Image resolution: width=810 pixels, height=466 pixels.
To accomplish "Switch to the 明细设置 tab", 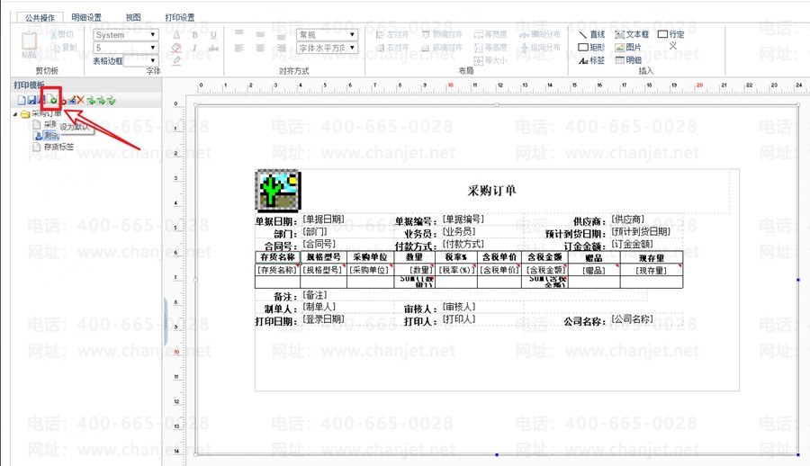I will click(86, 18).
